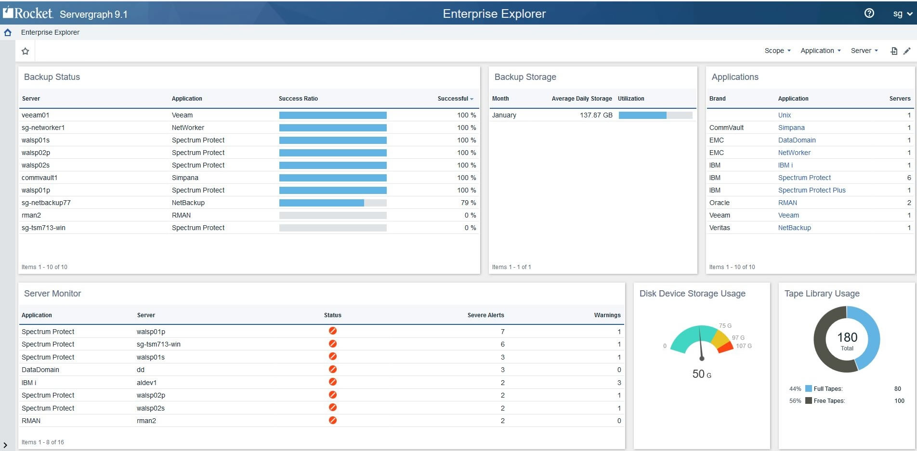This screenshot has width=917, height=451.
Task: Click the export document icon
Action: tap(894, 51)
